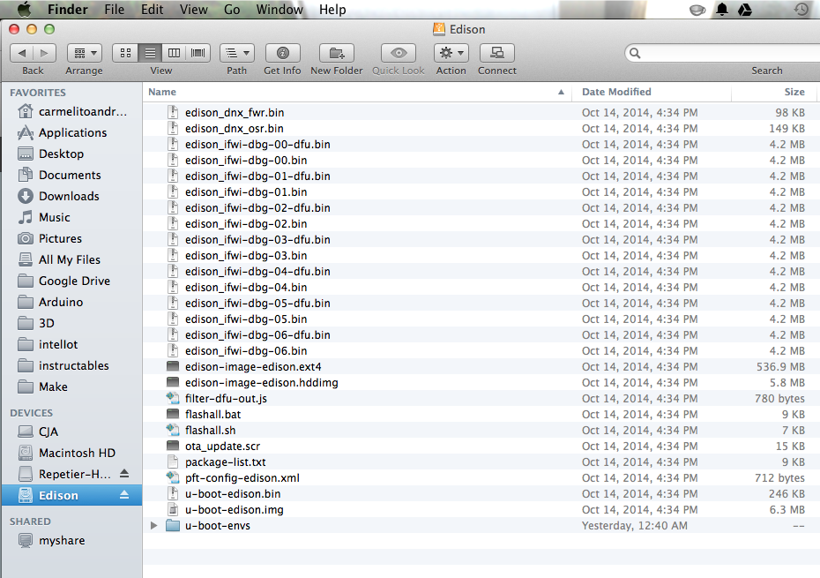Viewport: 820px width, 578px height.
Task: Open the Action gear dropdown
Action: 451,53
